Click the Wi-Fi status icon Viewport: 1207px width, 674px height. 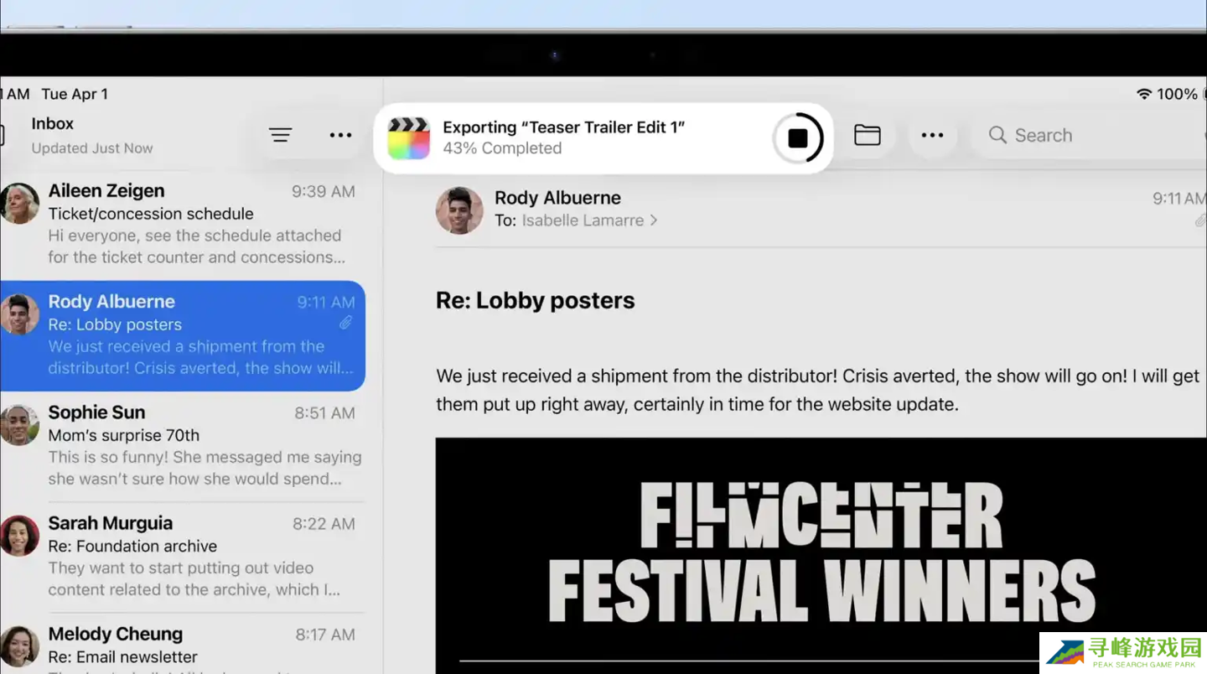pos(1143,94)
